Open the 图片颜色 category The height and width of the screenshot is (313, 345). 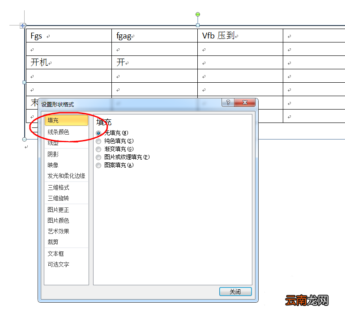click(66, 220)
